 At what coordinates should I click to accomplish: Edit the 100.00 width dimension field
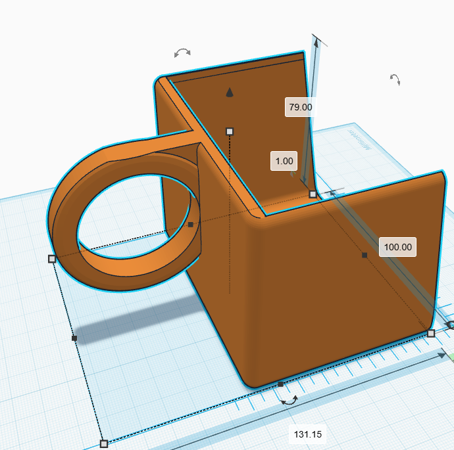pyautogui.click(x=398, y=247)
